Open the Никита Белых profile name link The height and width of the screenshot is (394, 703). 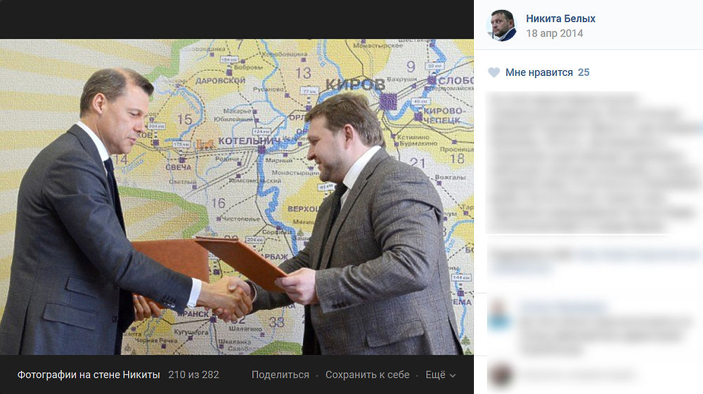[x=560, y=18]
